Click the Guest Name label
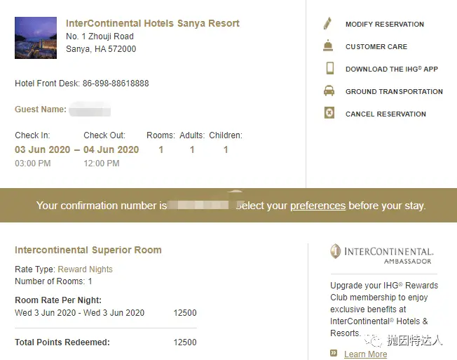This screenshot has width=457, height=360. coord(41,109)
